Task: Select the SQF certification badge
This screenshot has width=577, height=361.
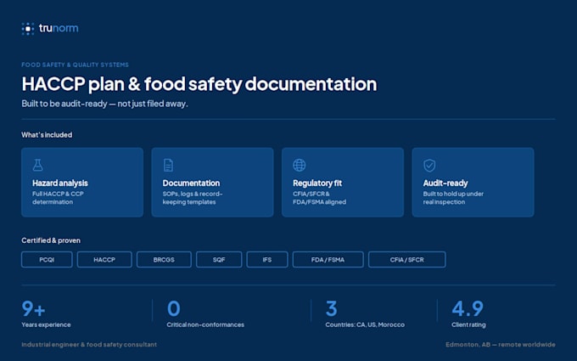Action: [219, 260]
